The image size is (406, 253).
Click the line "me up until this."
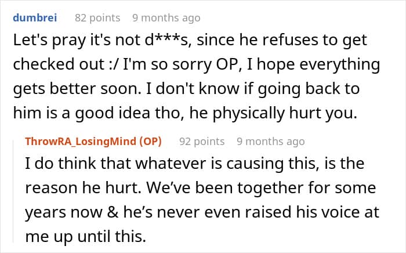[85, 236]
